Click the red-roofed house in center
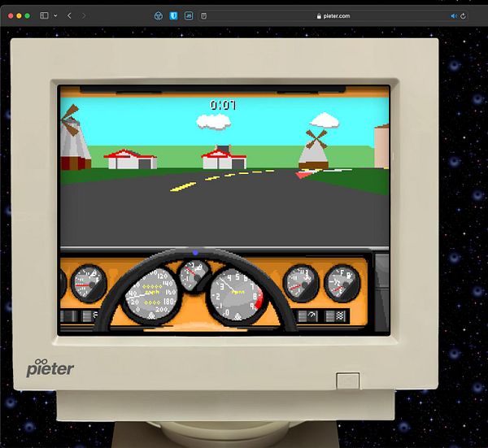The width and height of the screenshot is (488, 448). click(x=224, y=157)
